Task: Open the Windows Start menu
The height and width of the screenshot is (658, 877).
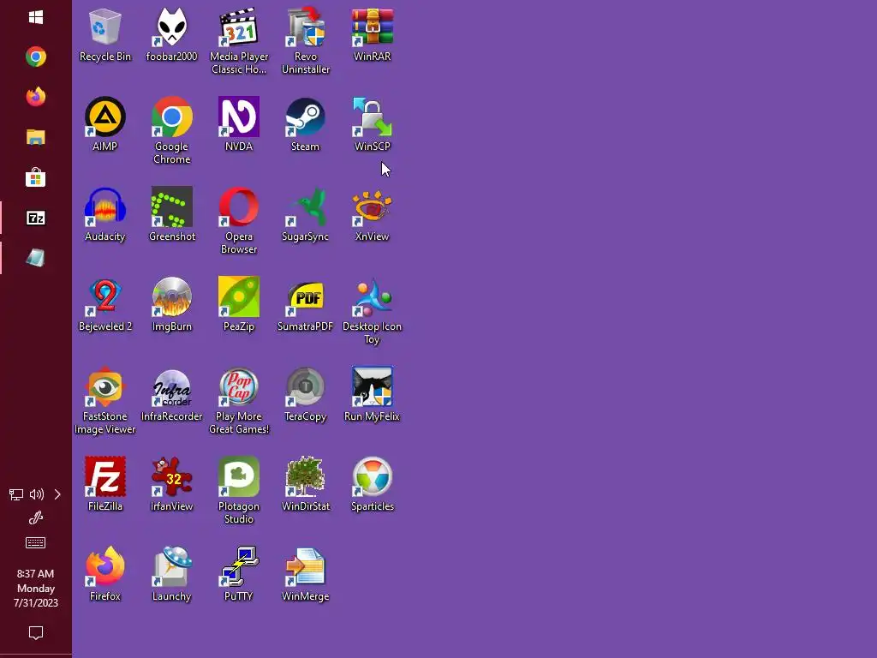Action: tap(36, 17)
